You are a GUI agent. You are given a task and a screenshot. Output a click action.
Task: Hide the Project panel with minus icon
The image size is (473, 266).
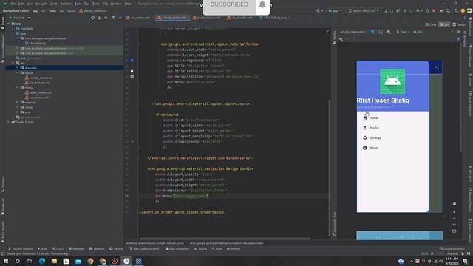[x=120, y=18]
